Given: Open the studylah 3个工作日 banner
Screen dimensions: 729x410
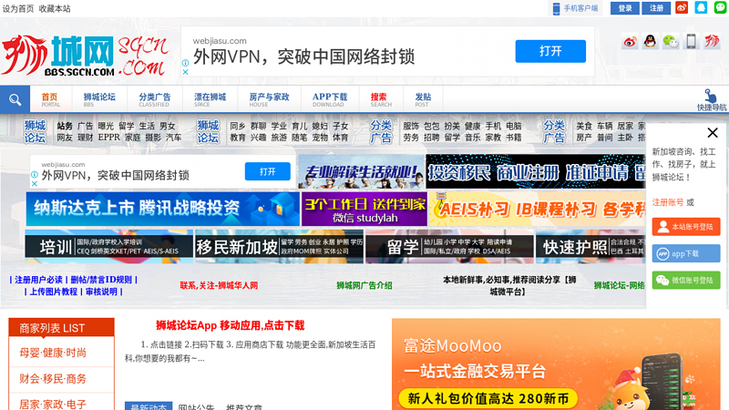Looking at the screenshot, I should 364,209.
